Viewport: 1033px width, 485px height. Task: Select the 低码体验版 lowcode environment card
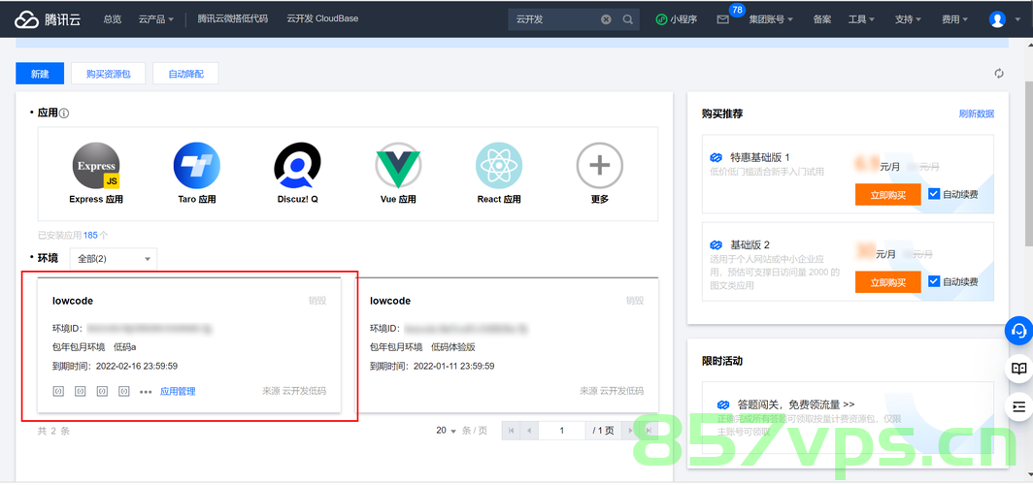507,345
